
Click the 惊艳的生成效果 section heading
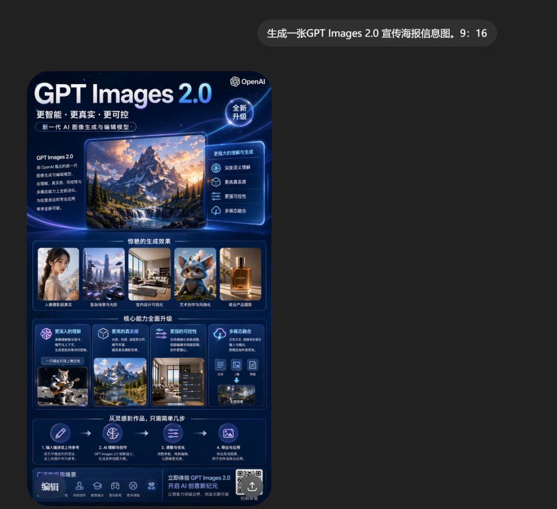149,241
